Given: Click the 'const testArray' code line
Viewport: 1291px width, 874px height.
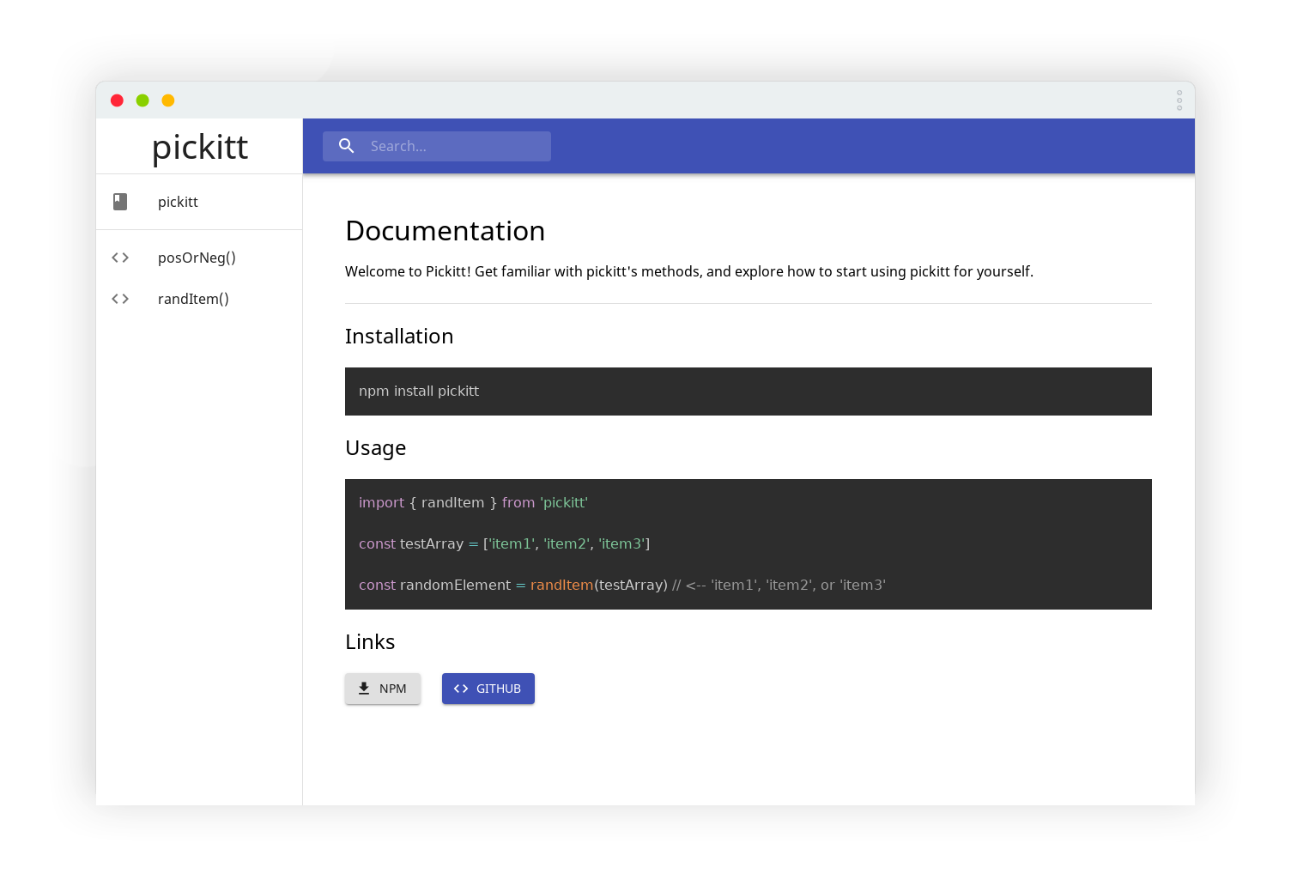Looking at the screenshot, I should tap(504, 543).
